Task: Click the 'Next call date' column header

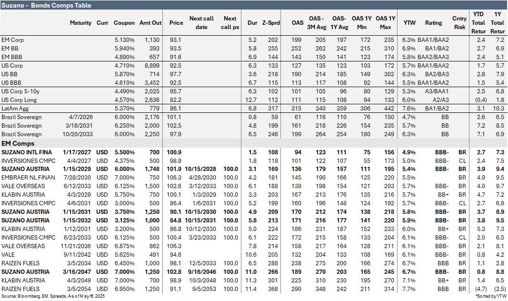Action: click(201, 23)
